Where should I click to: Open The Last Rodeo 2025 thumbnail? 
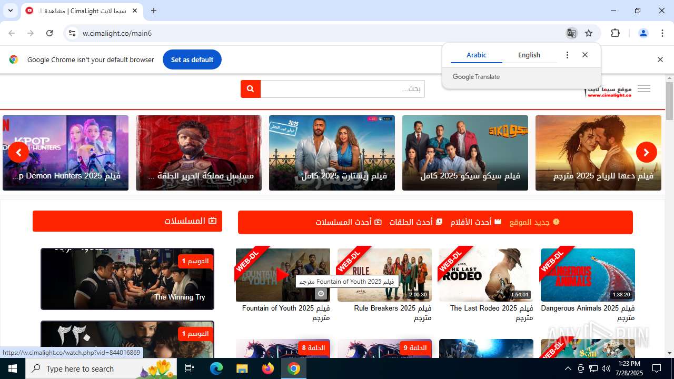tap(486, 275)
